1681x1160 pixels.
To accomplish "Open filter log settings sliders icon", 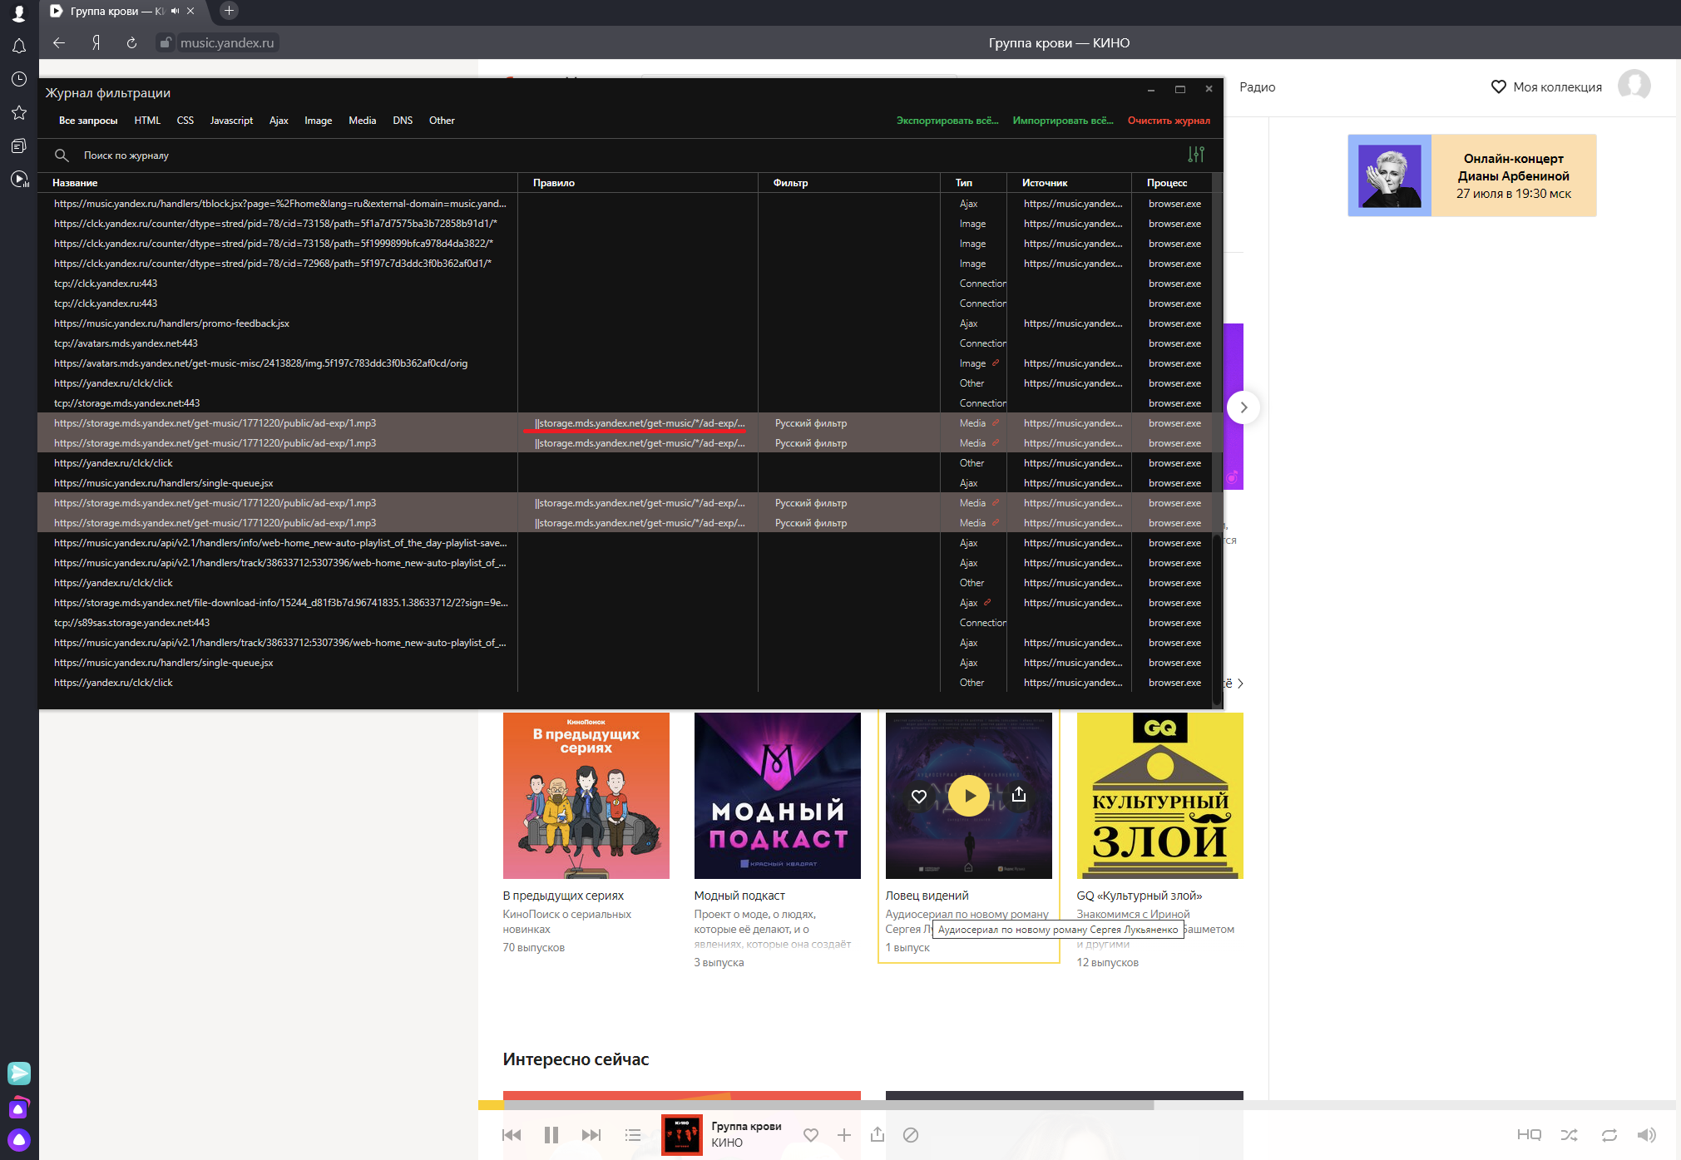I will 1195,155.
